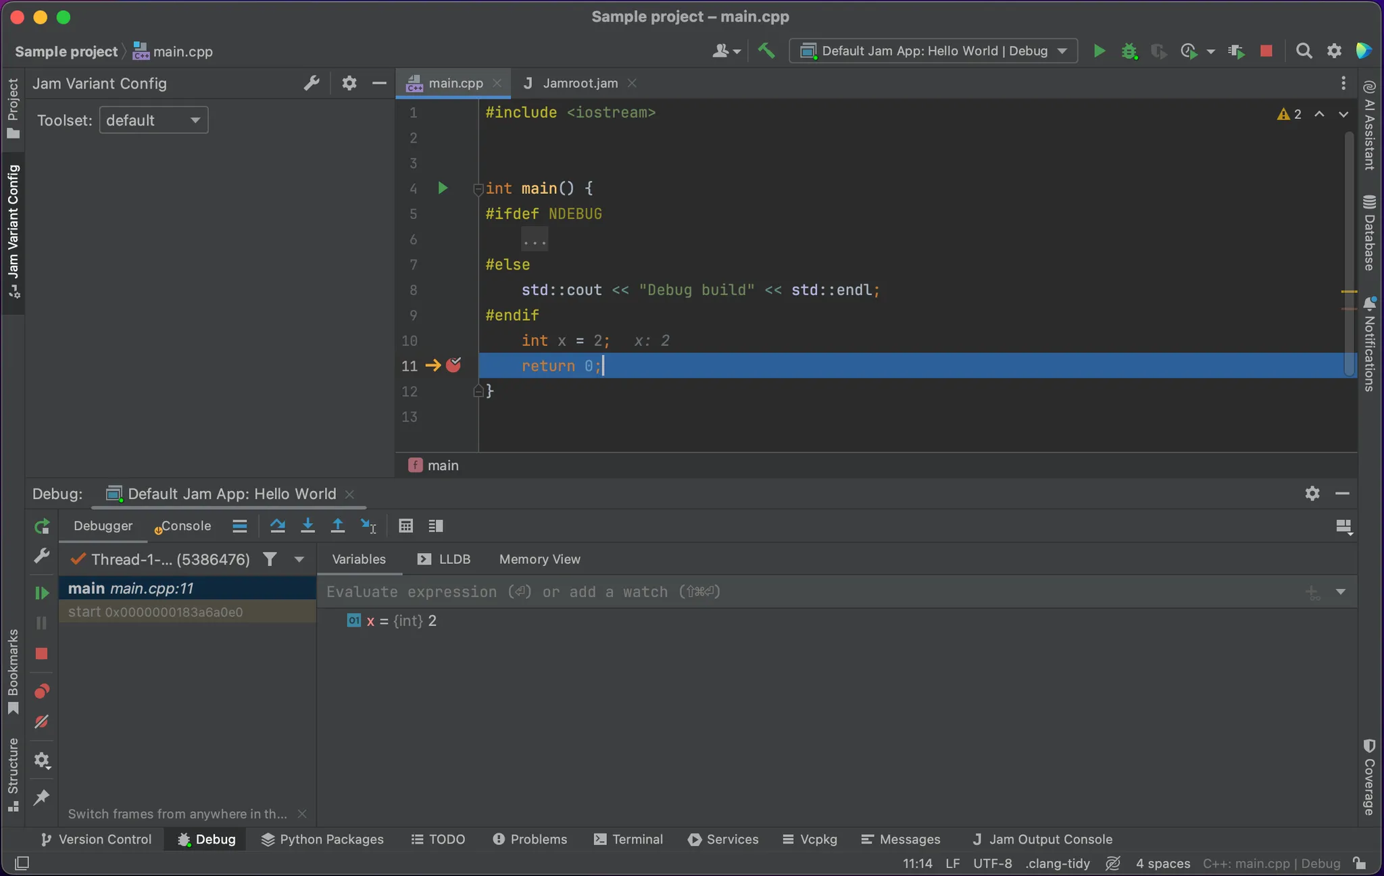Resume program in debug sidebar
This screenshot has height=876, width=1384.
click(42, 593)
